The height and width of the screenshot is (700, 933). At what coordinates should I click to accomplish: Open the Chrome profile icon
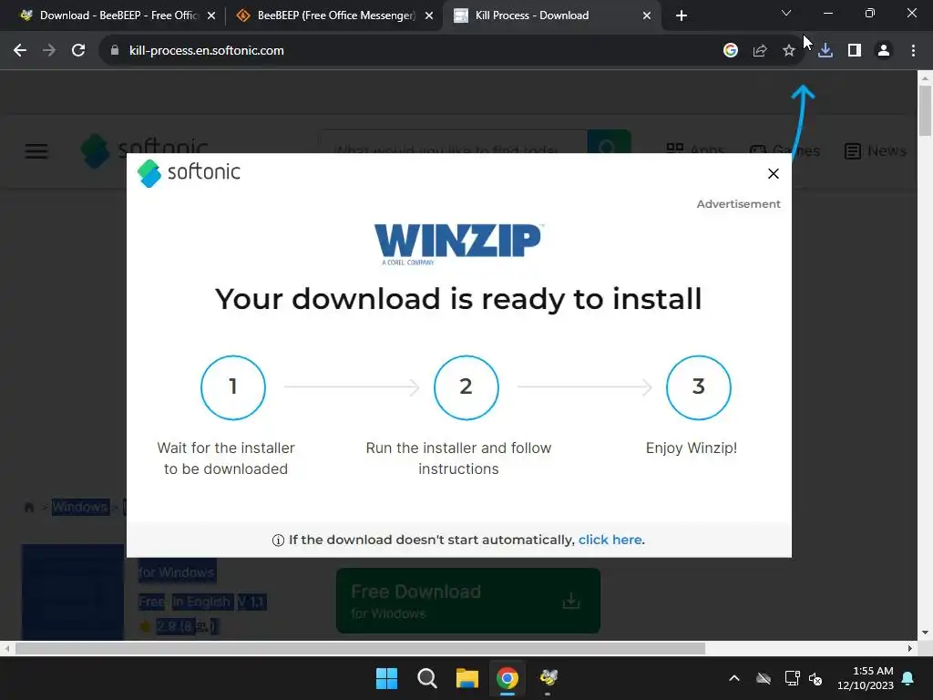[x=884, y=51]
